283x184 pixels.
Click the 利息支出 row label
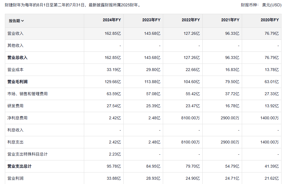15,142
